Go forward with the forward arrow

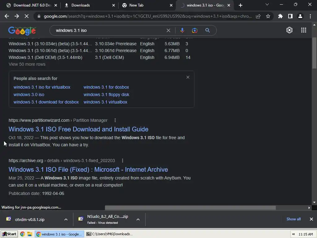[x=17, y=16]
